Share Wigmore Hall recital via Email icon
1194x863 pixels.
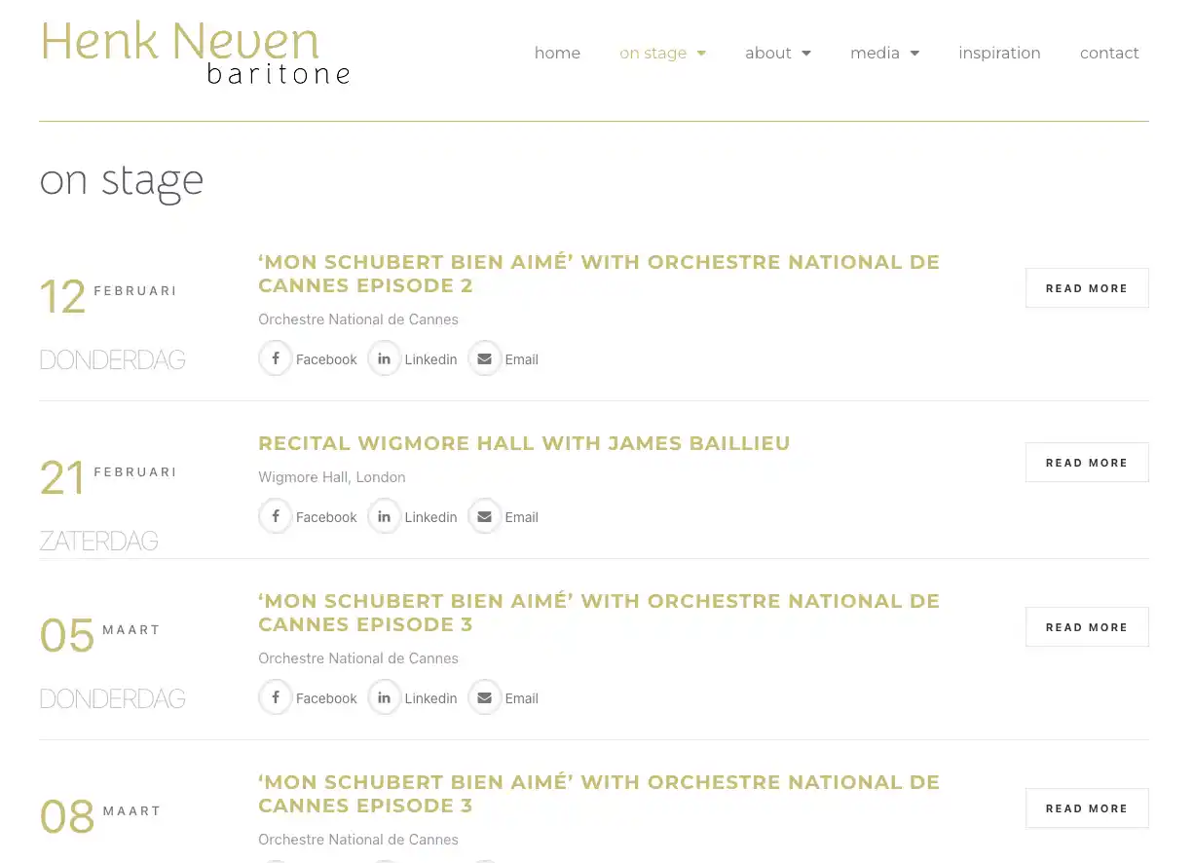[x=484, y=516]
